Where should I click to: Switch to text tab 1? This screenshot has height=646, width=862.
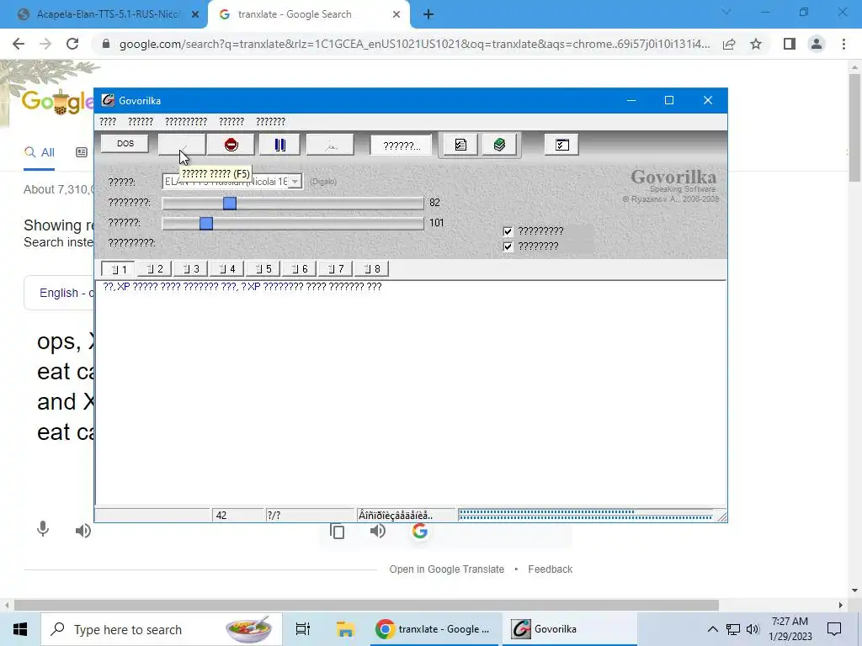coord(118,269)
